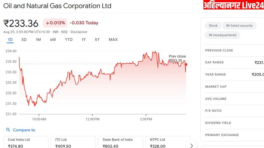
Task: Open the 1Y chart tab
Action: (84, 40)
